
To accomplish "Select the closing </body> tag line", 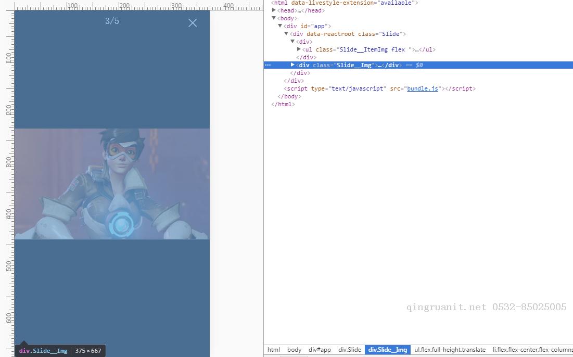I will pyautogui.click(x=289, y=96).
